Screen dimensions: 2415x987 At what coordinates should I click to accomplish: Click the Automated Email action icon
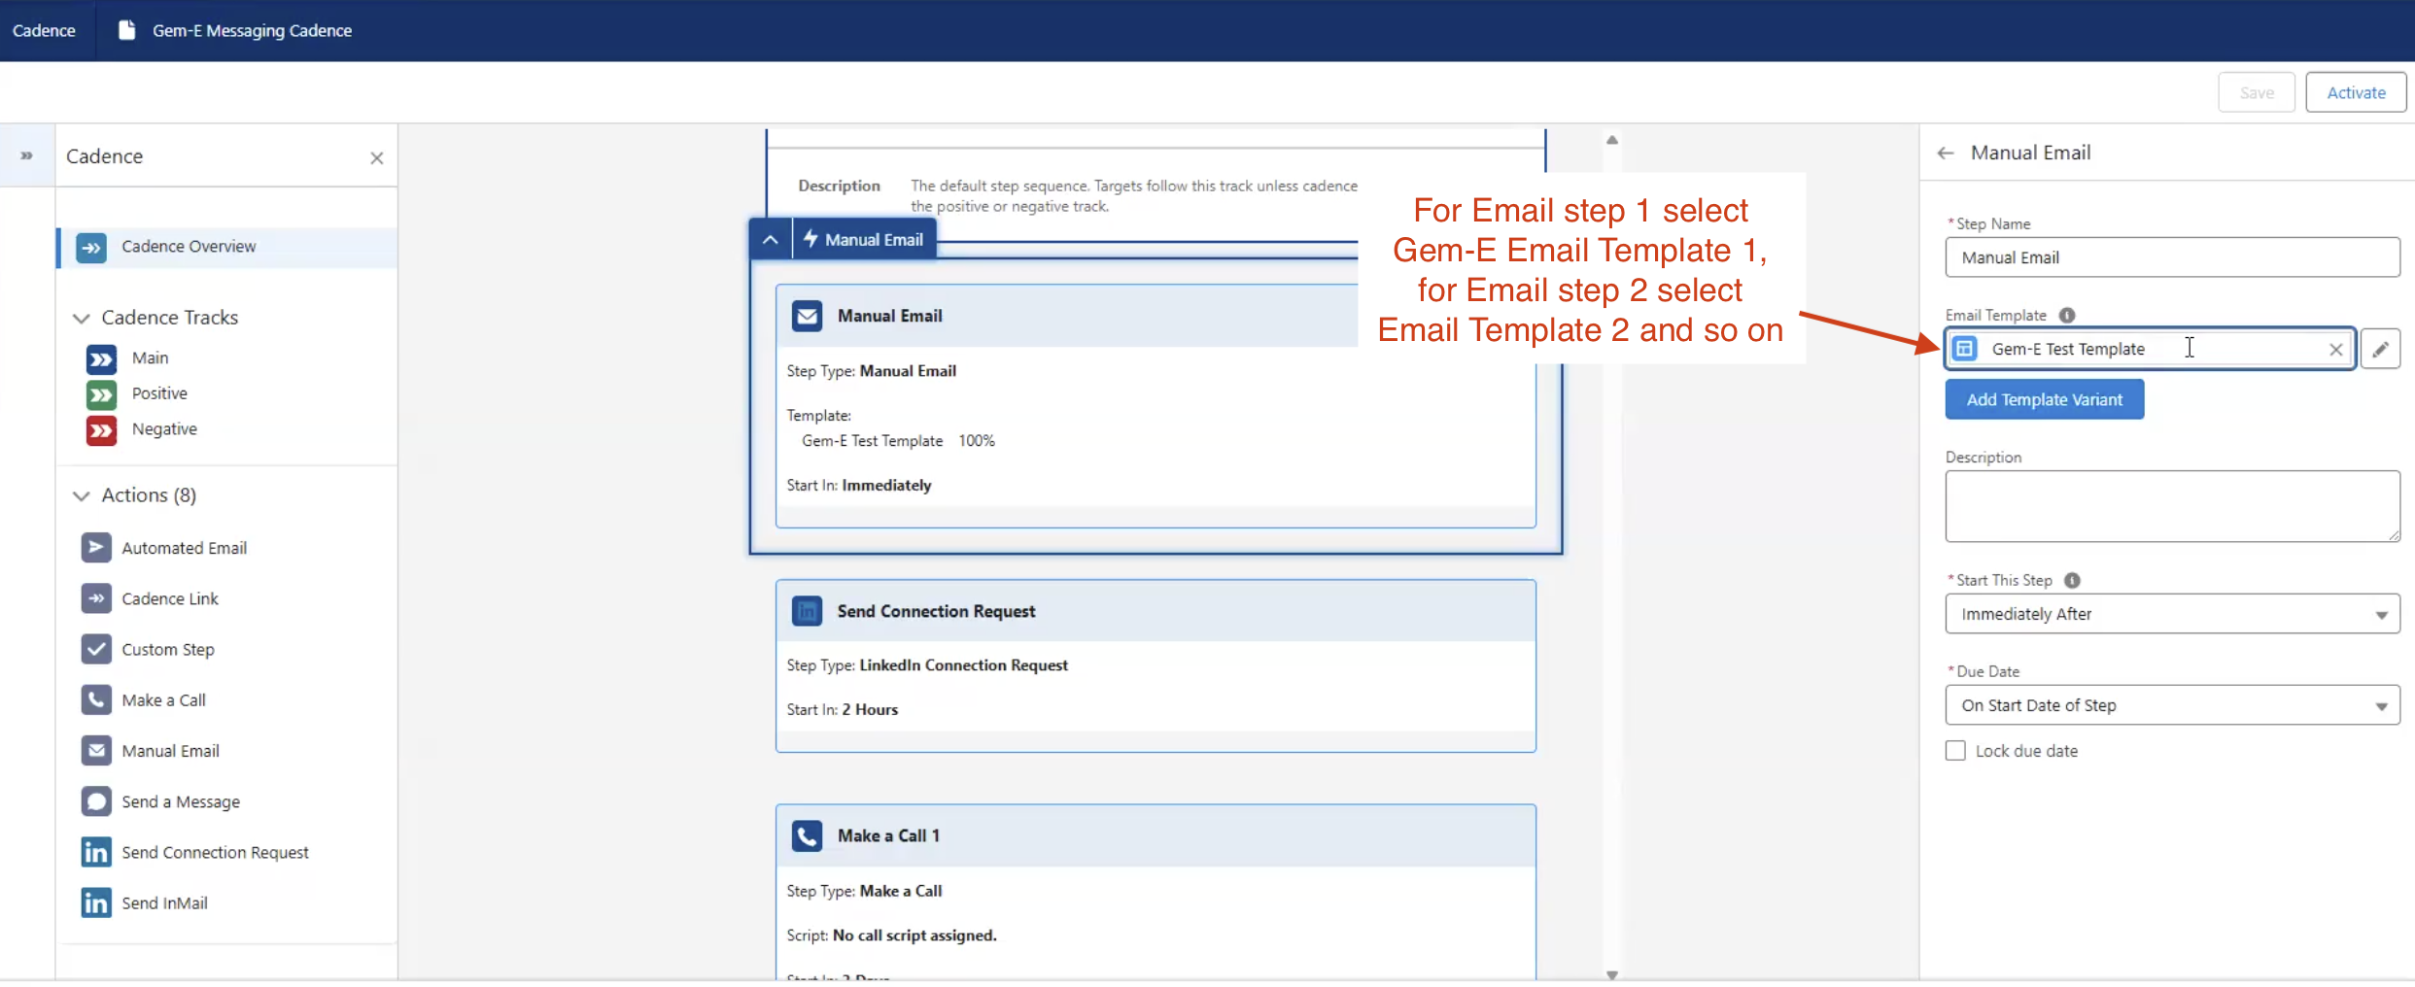pos(96,548)
